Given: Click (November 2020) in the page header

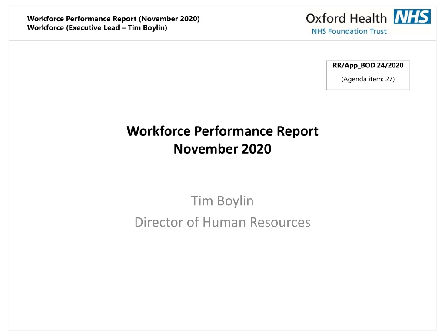Looking at the screenshot, I should pos(169,19).
